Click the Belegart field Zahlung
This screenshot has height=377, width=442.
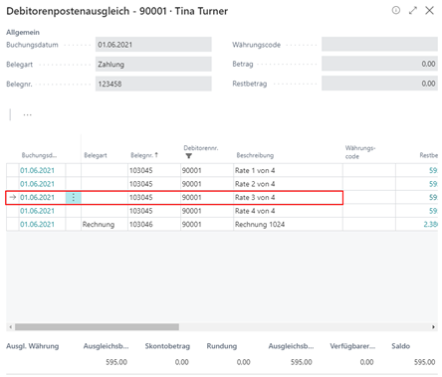coord(153,64)
